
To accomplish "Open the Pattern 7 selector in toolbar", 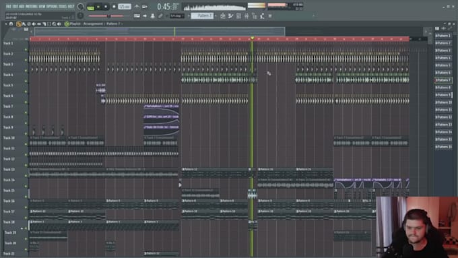I will coord(202,15).
